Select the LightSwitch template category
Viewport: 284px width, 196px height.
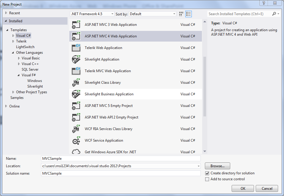click(x=25, y=47)
